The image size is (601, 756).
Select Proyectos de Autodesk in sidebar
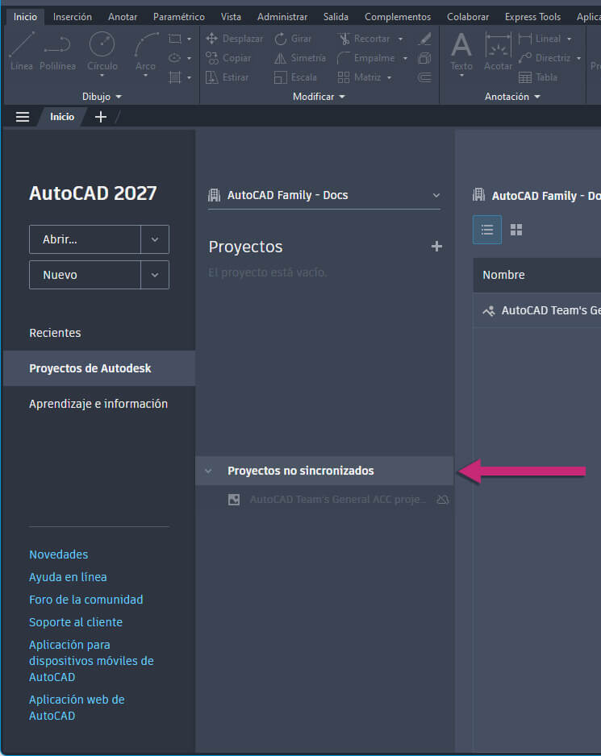point(99,368)
